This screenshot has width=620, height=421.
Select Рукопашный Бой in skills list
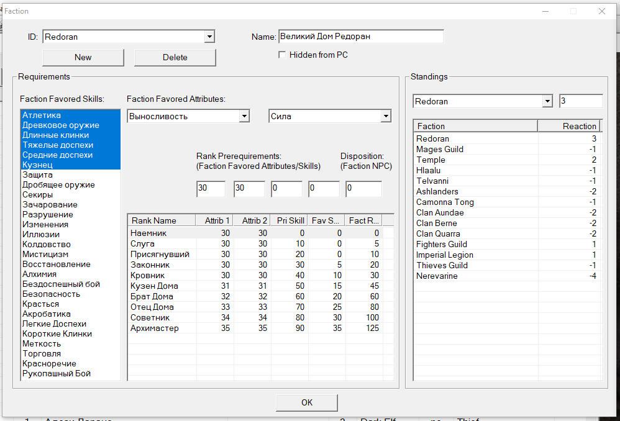point(70,374)
